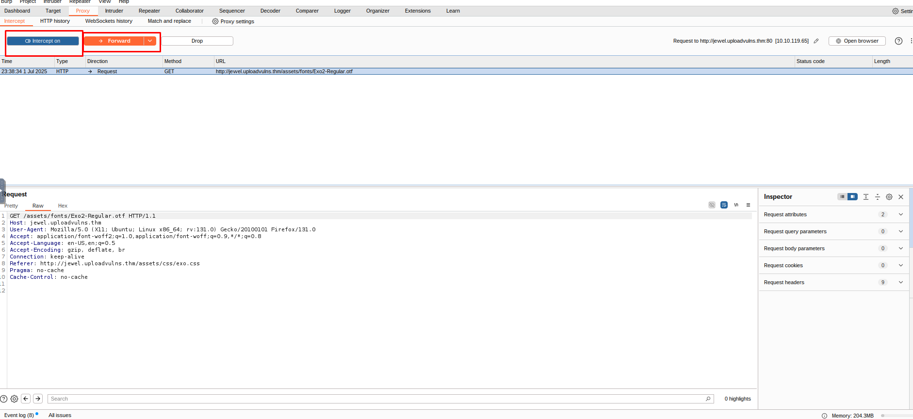Switch request view to Raw
The height and width of the screenshot is (419, 913).
pyautogui.click(x=38, y=206)
